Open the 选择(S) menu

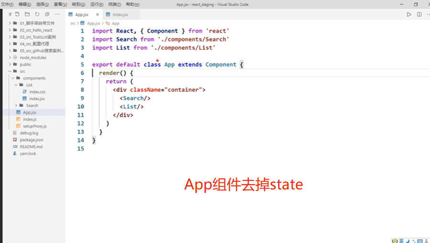43,4
